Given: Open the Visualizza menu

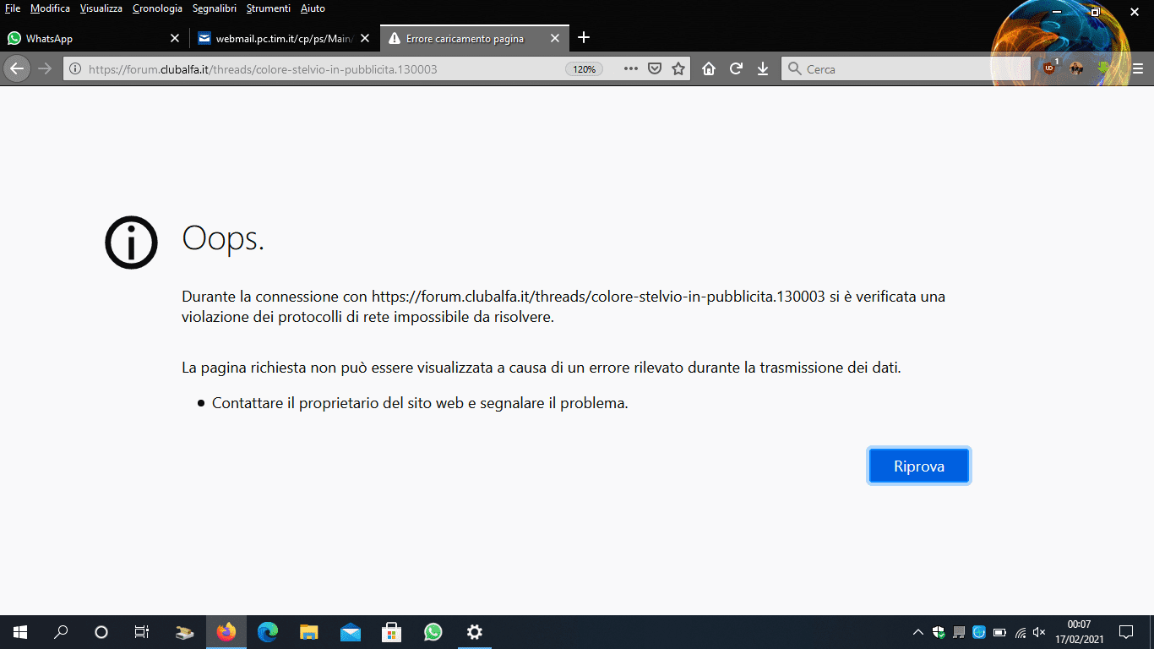Looking at the screenshot, I should (x=101, y=8).
